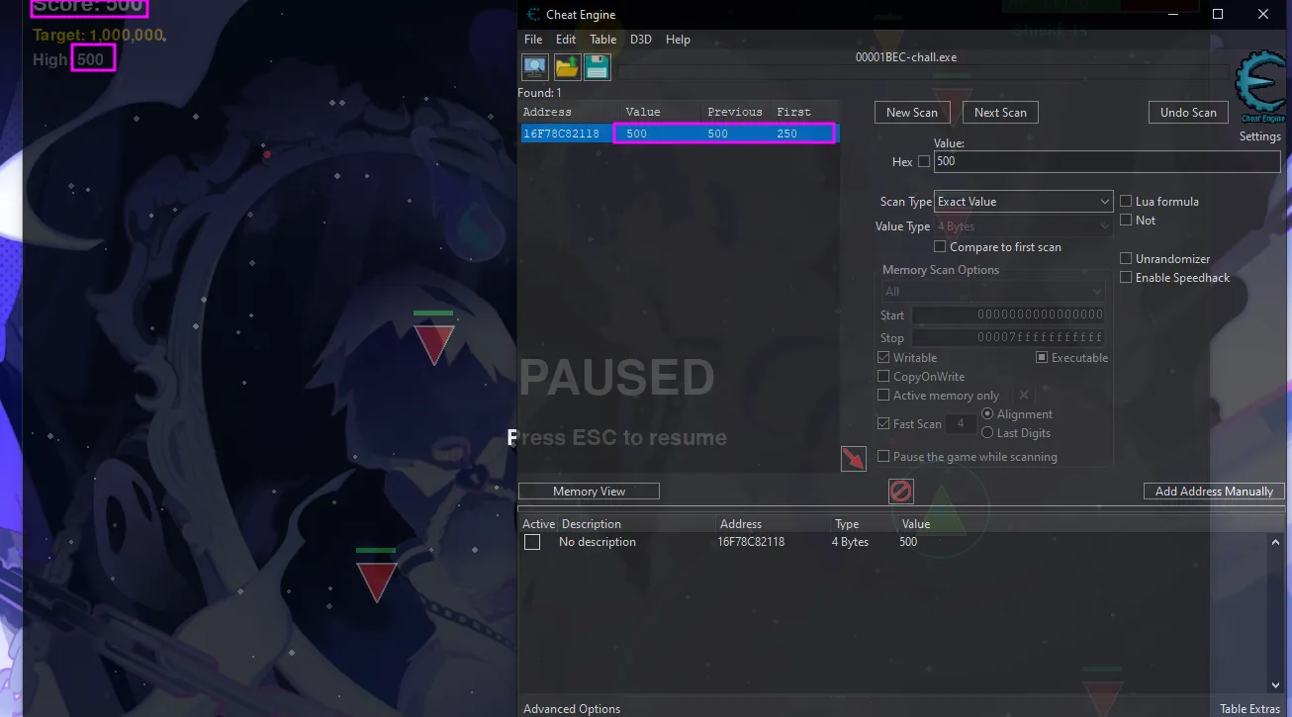The height and width of the screenshot is (717, 1292).
Task: Click the New Scan button
Action: point(912,113)
